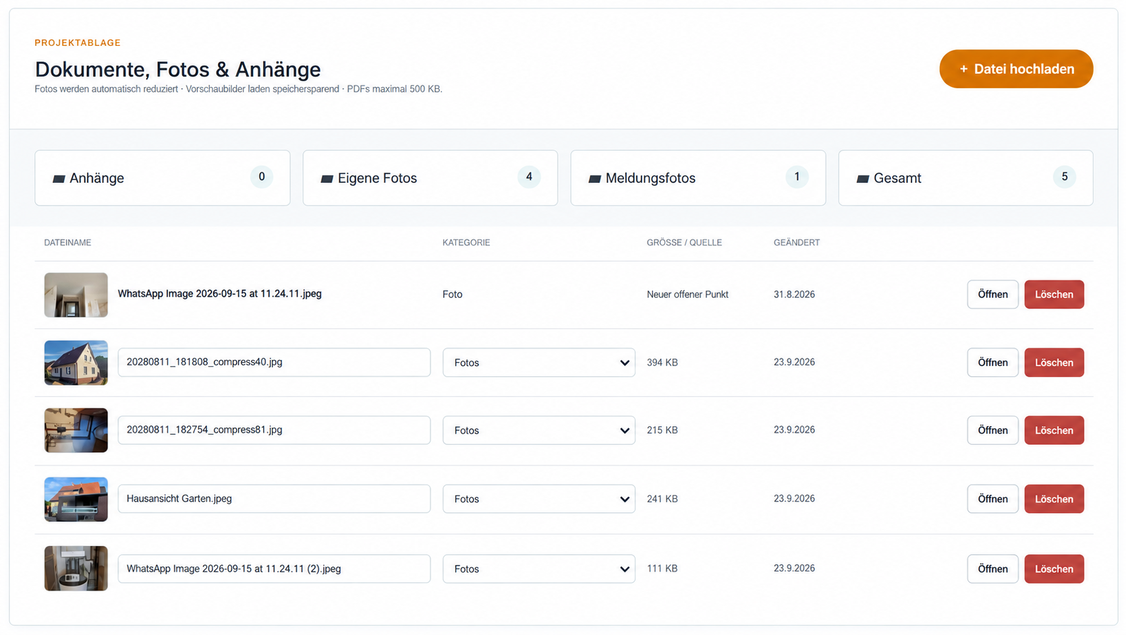Click Öffnen in the Hausansicht Garten.jpeg row

992,499
